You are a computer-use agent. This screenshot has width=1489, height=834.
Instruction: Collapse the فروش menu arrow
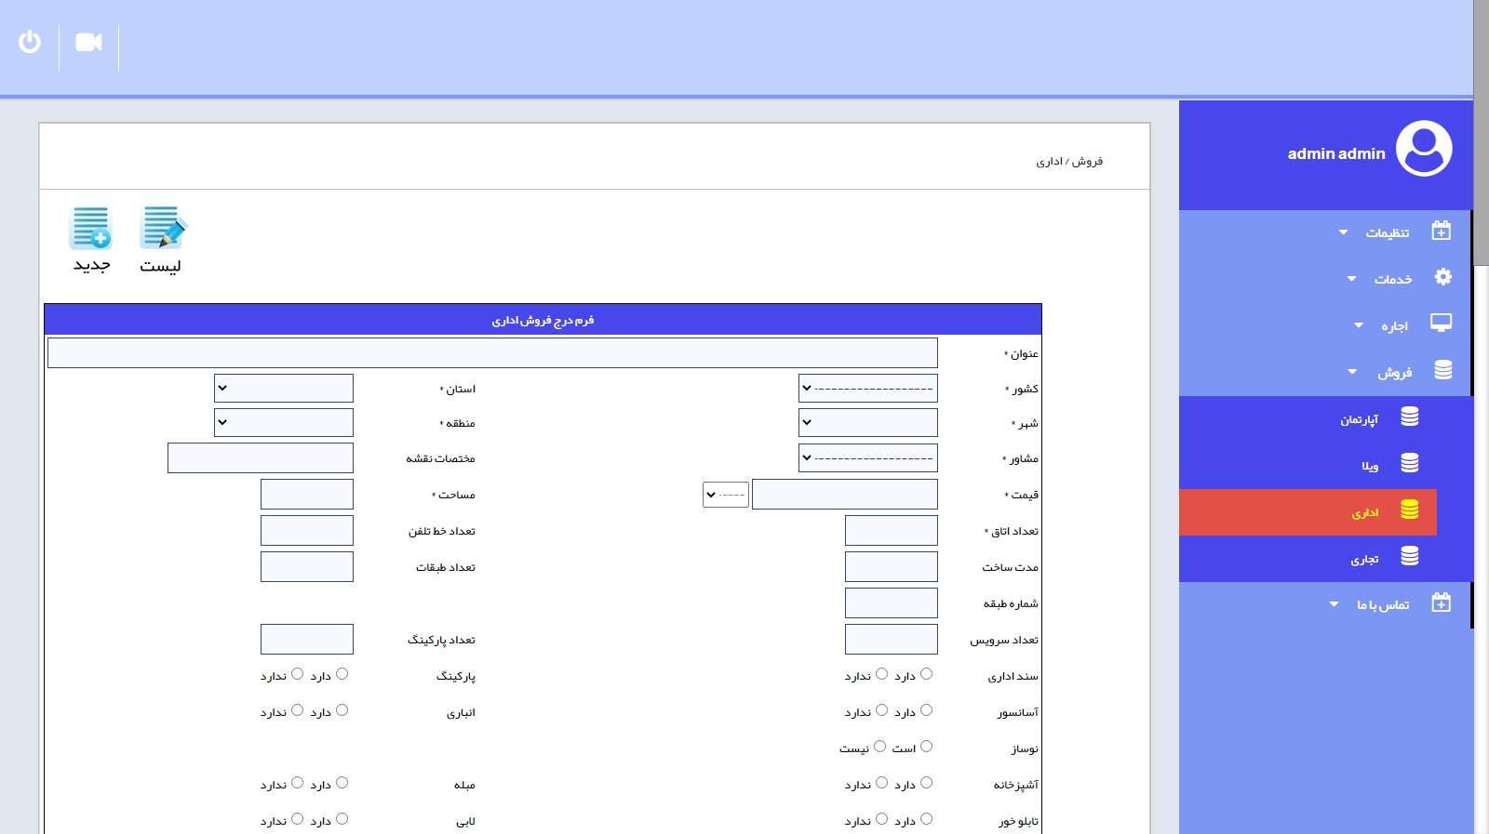(1352, 372)
